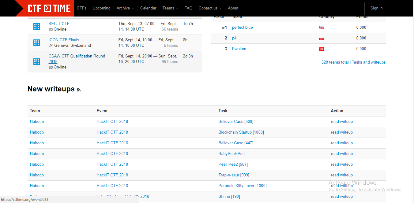The height and width of the screenshot is (203, 414).
Task: Open Tasks and writeups link
Action: [x=369, y=62]
